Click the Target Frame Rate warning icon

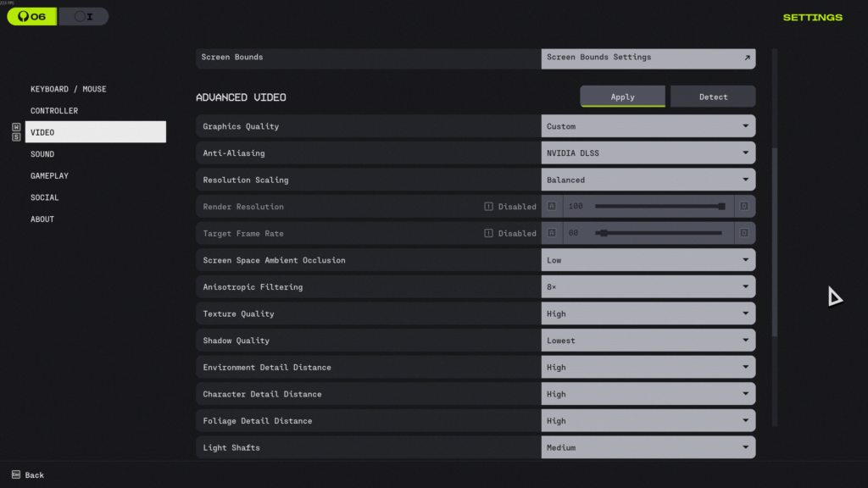coord(489,233)
